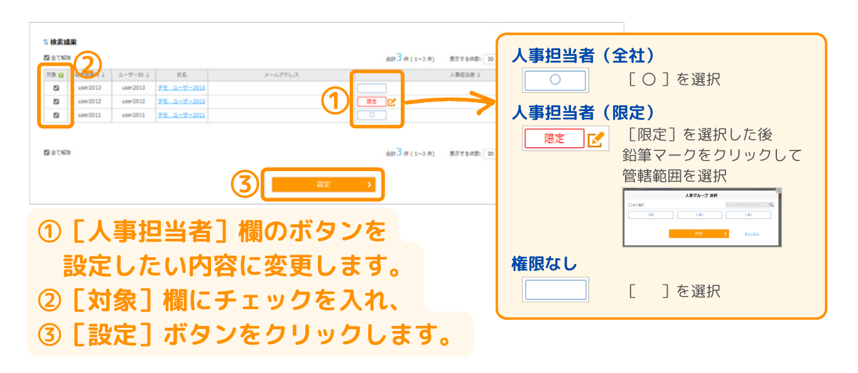Click the blank HR button in user2013 row

371,88
